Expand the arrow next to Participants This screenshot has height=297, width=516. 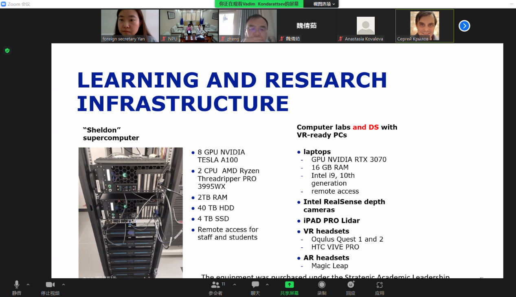(x=234, y=284)
